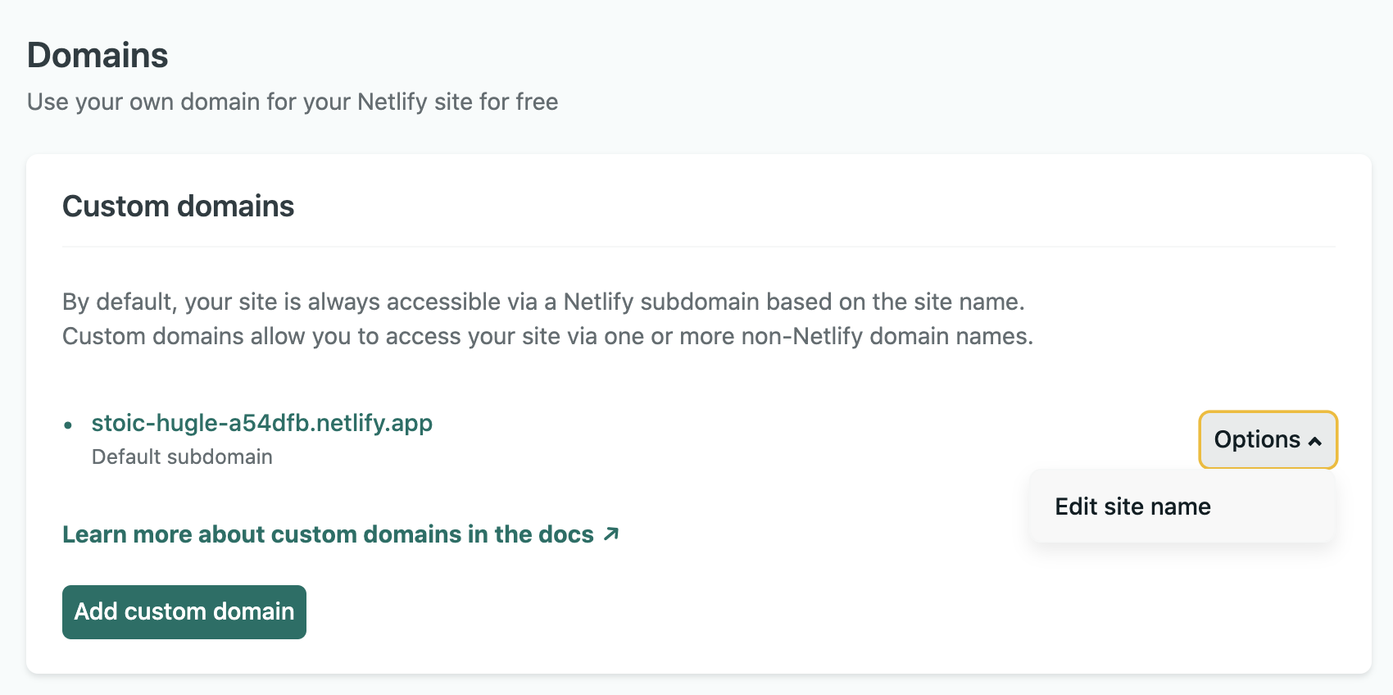Collapse the Options dropdown menu
1393x695 pixels.
(1268, 440)
